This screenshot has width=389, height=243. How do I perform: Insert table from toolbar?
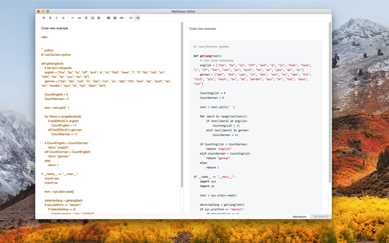coord(108,18)
